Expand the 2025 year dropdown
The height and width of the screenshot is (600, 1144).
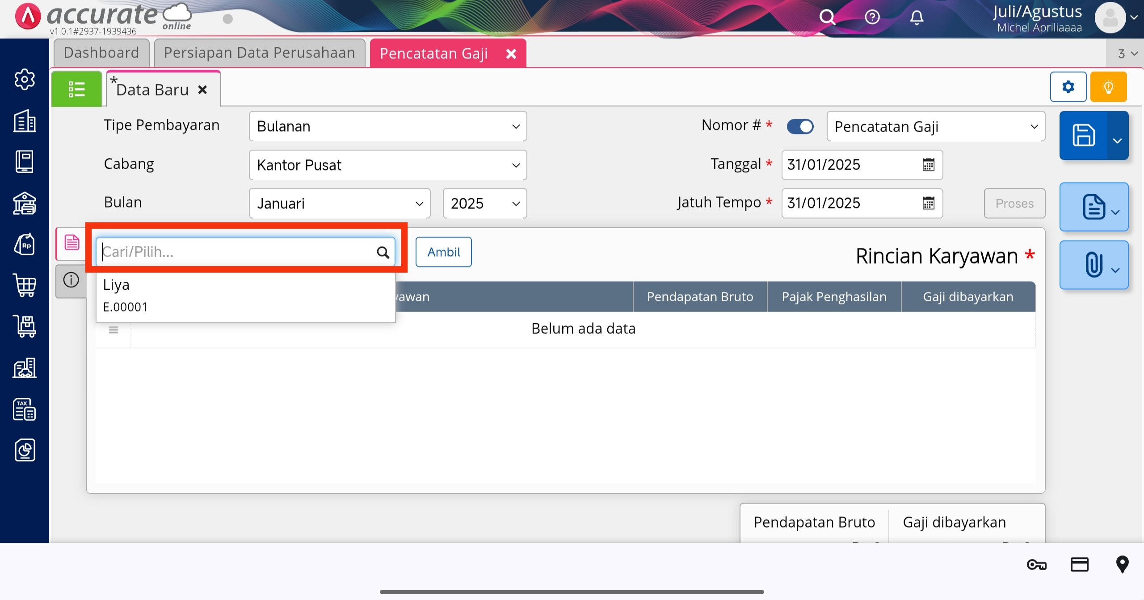click(x=484, y=204)
